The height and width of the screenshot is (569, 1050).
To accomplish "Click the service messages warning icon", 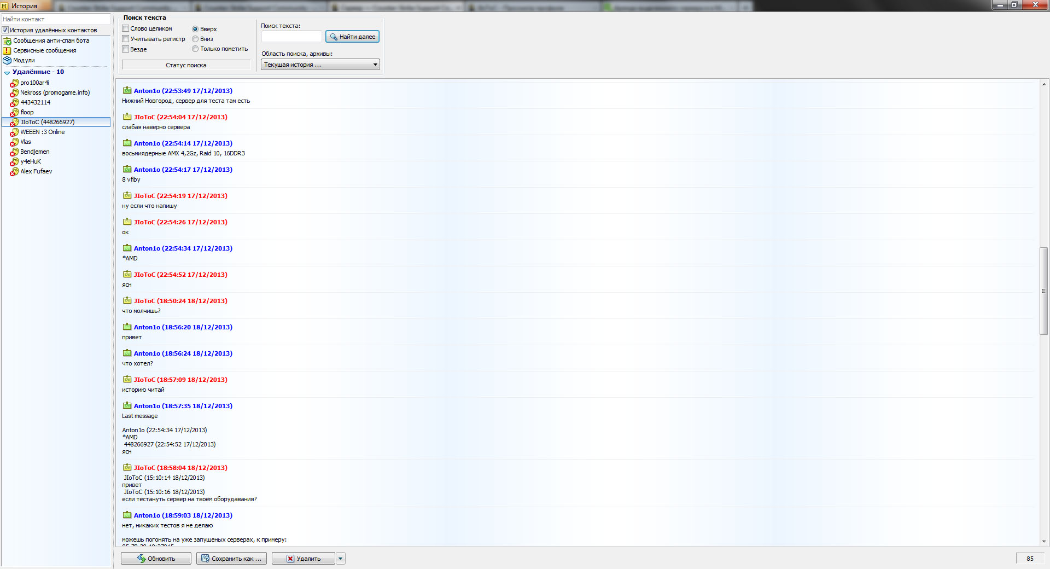I will point(7,51).
